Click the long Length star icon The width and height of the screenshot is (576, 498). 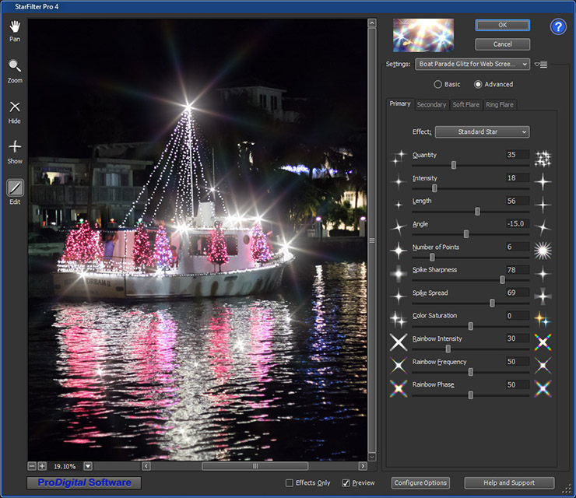point(543,205)
